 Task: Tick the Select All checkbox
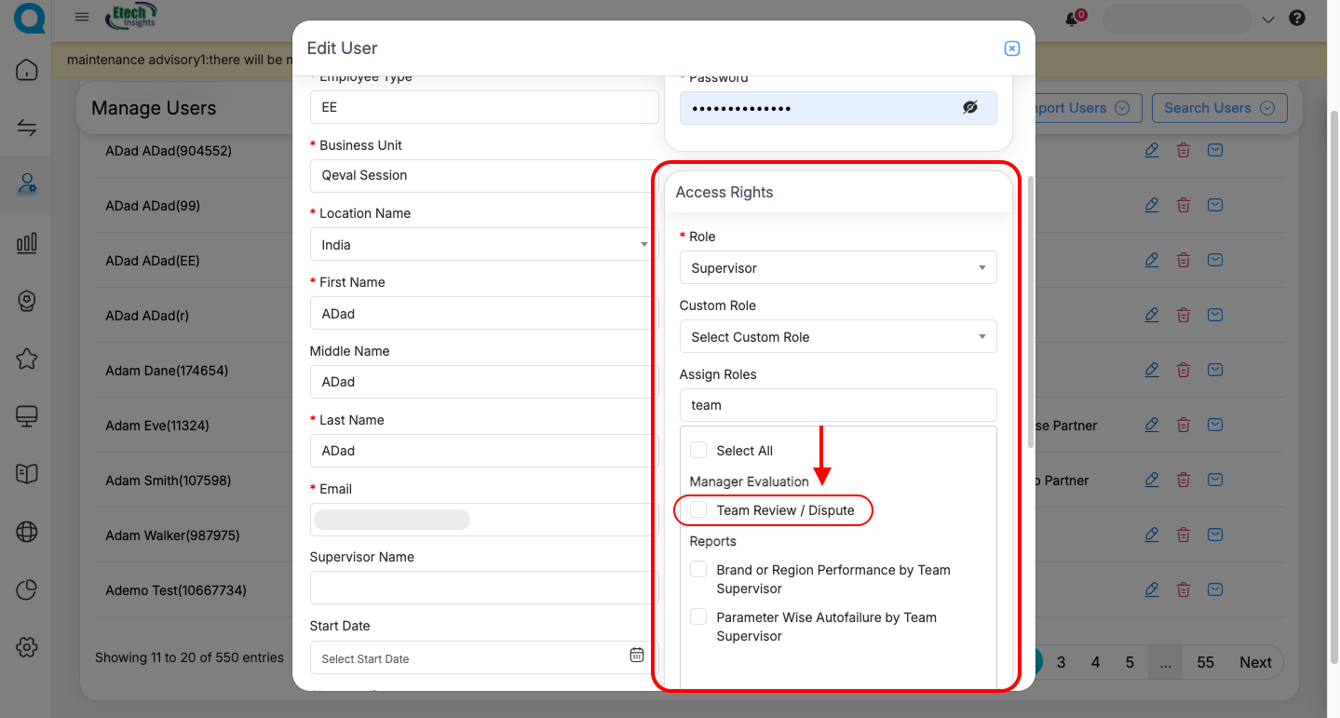tap(698, 450)
